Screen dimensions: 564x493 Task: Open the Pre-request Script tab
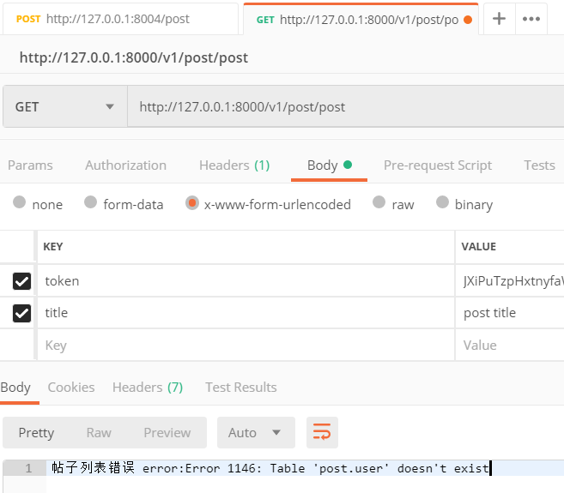[437, 165]
